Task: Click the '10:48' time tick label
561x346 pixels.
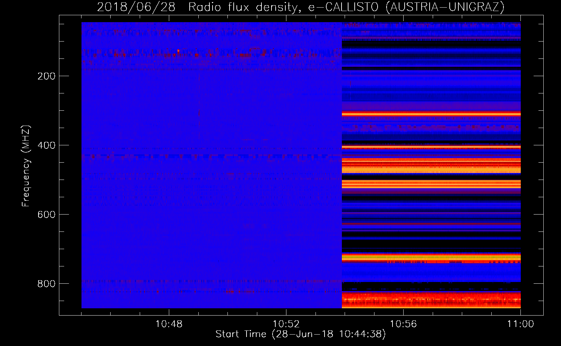Action: pyautogui.click(x=169, y=324)
